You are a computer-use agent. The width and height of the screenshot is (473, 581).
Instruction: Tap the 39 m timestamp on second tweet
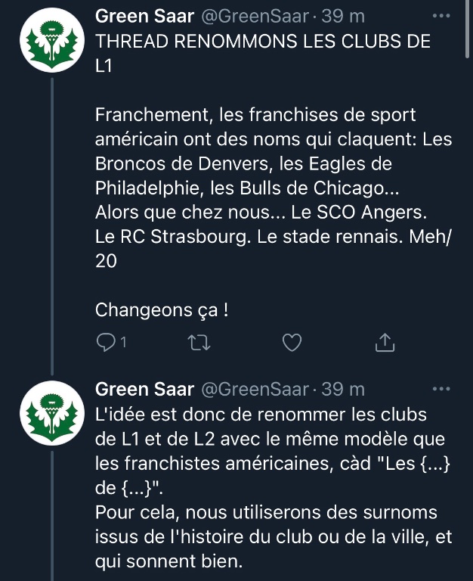point(343,389)
